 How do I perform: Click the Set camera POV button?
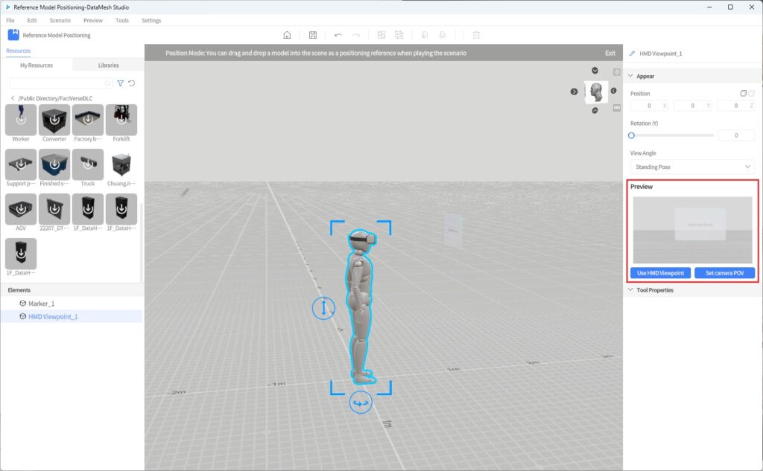pos(725,272)
